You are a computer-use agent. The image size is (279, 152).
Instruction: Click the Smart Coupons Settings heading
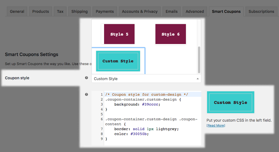(x=32, y=54)
